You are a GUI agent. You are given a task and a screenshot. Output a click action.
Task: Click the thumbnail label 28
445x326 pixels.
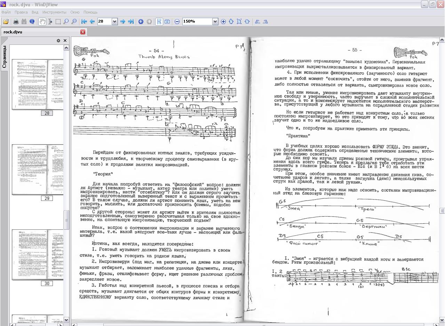47,113
